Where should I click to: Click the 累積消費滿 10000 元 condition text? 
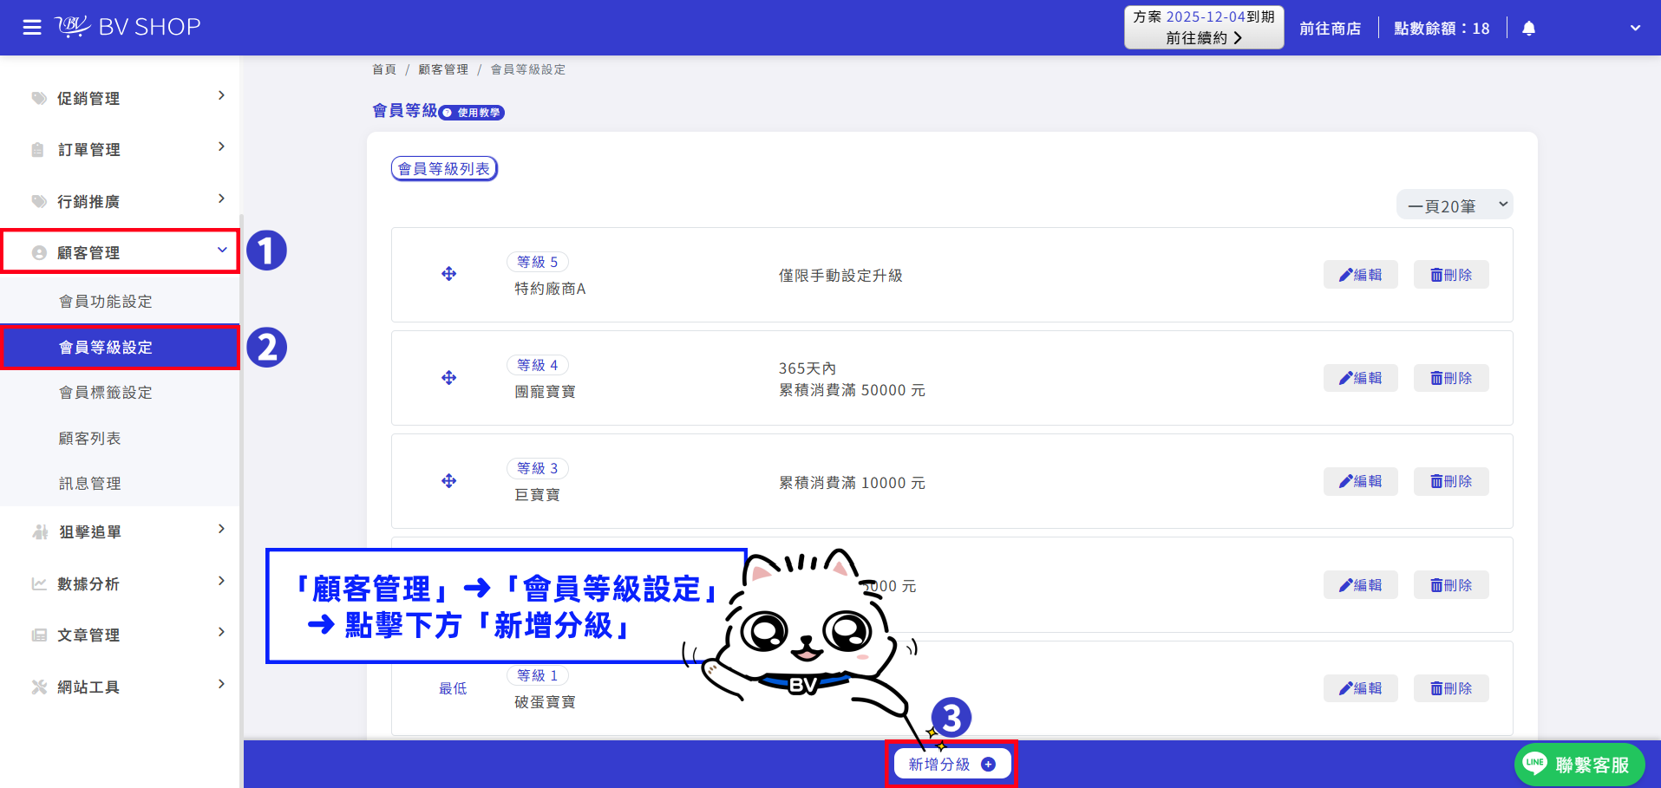point(852,483)
